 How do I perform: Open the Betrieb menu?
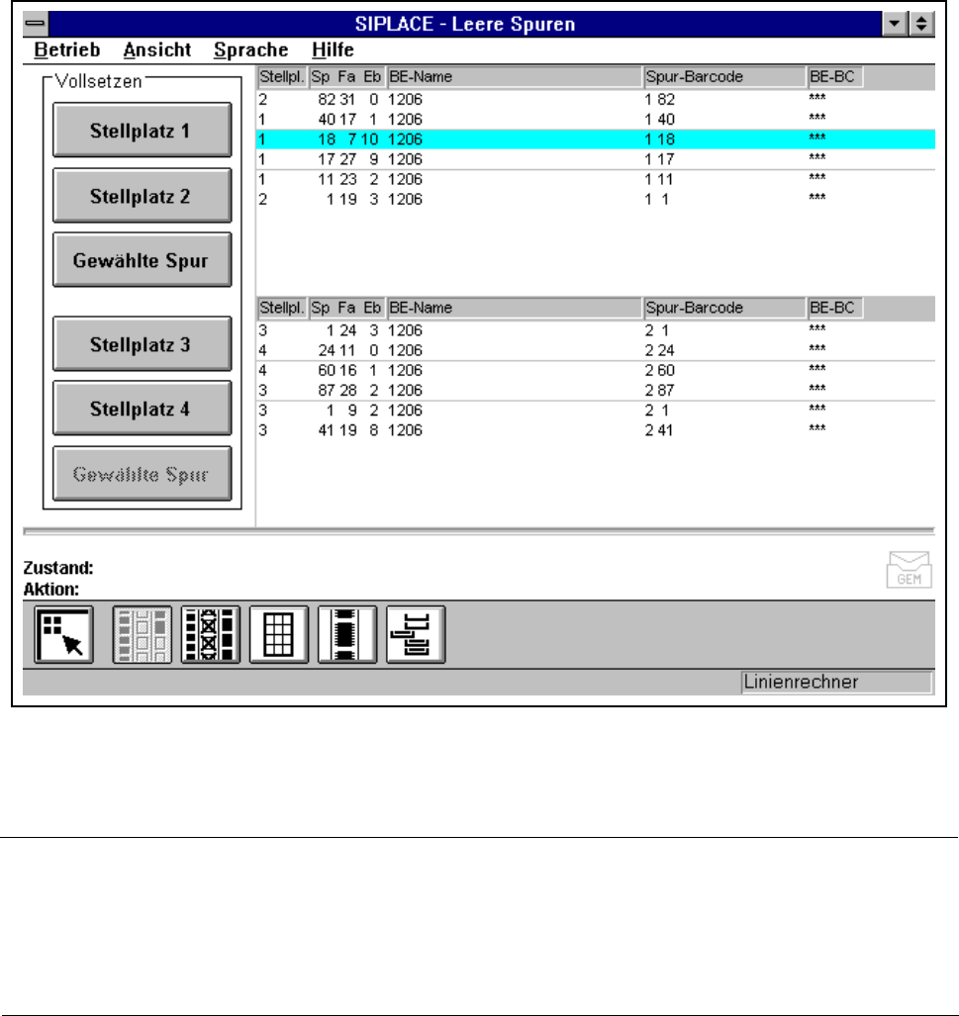coord(66,49)
